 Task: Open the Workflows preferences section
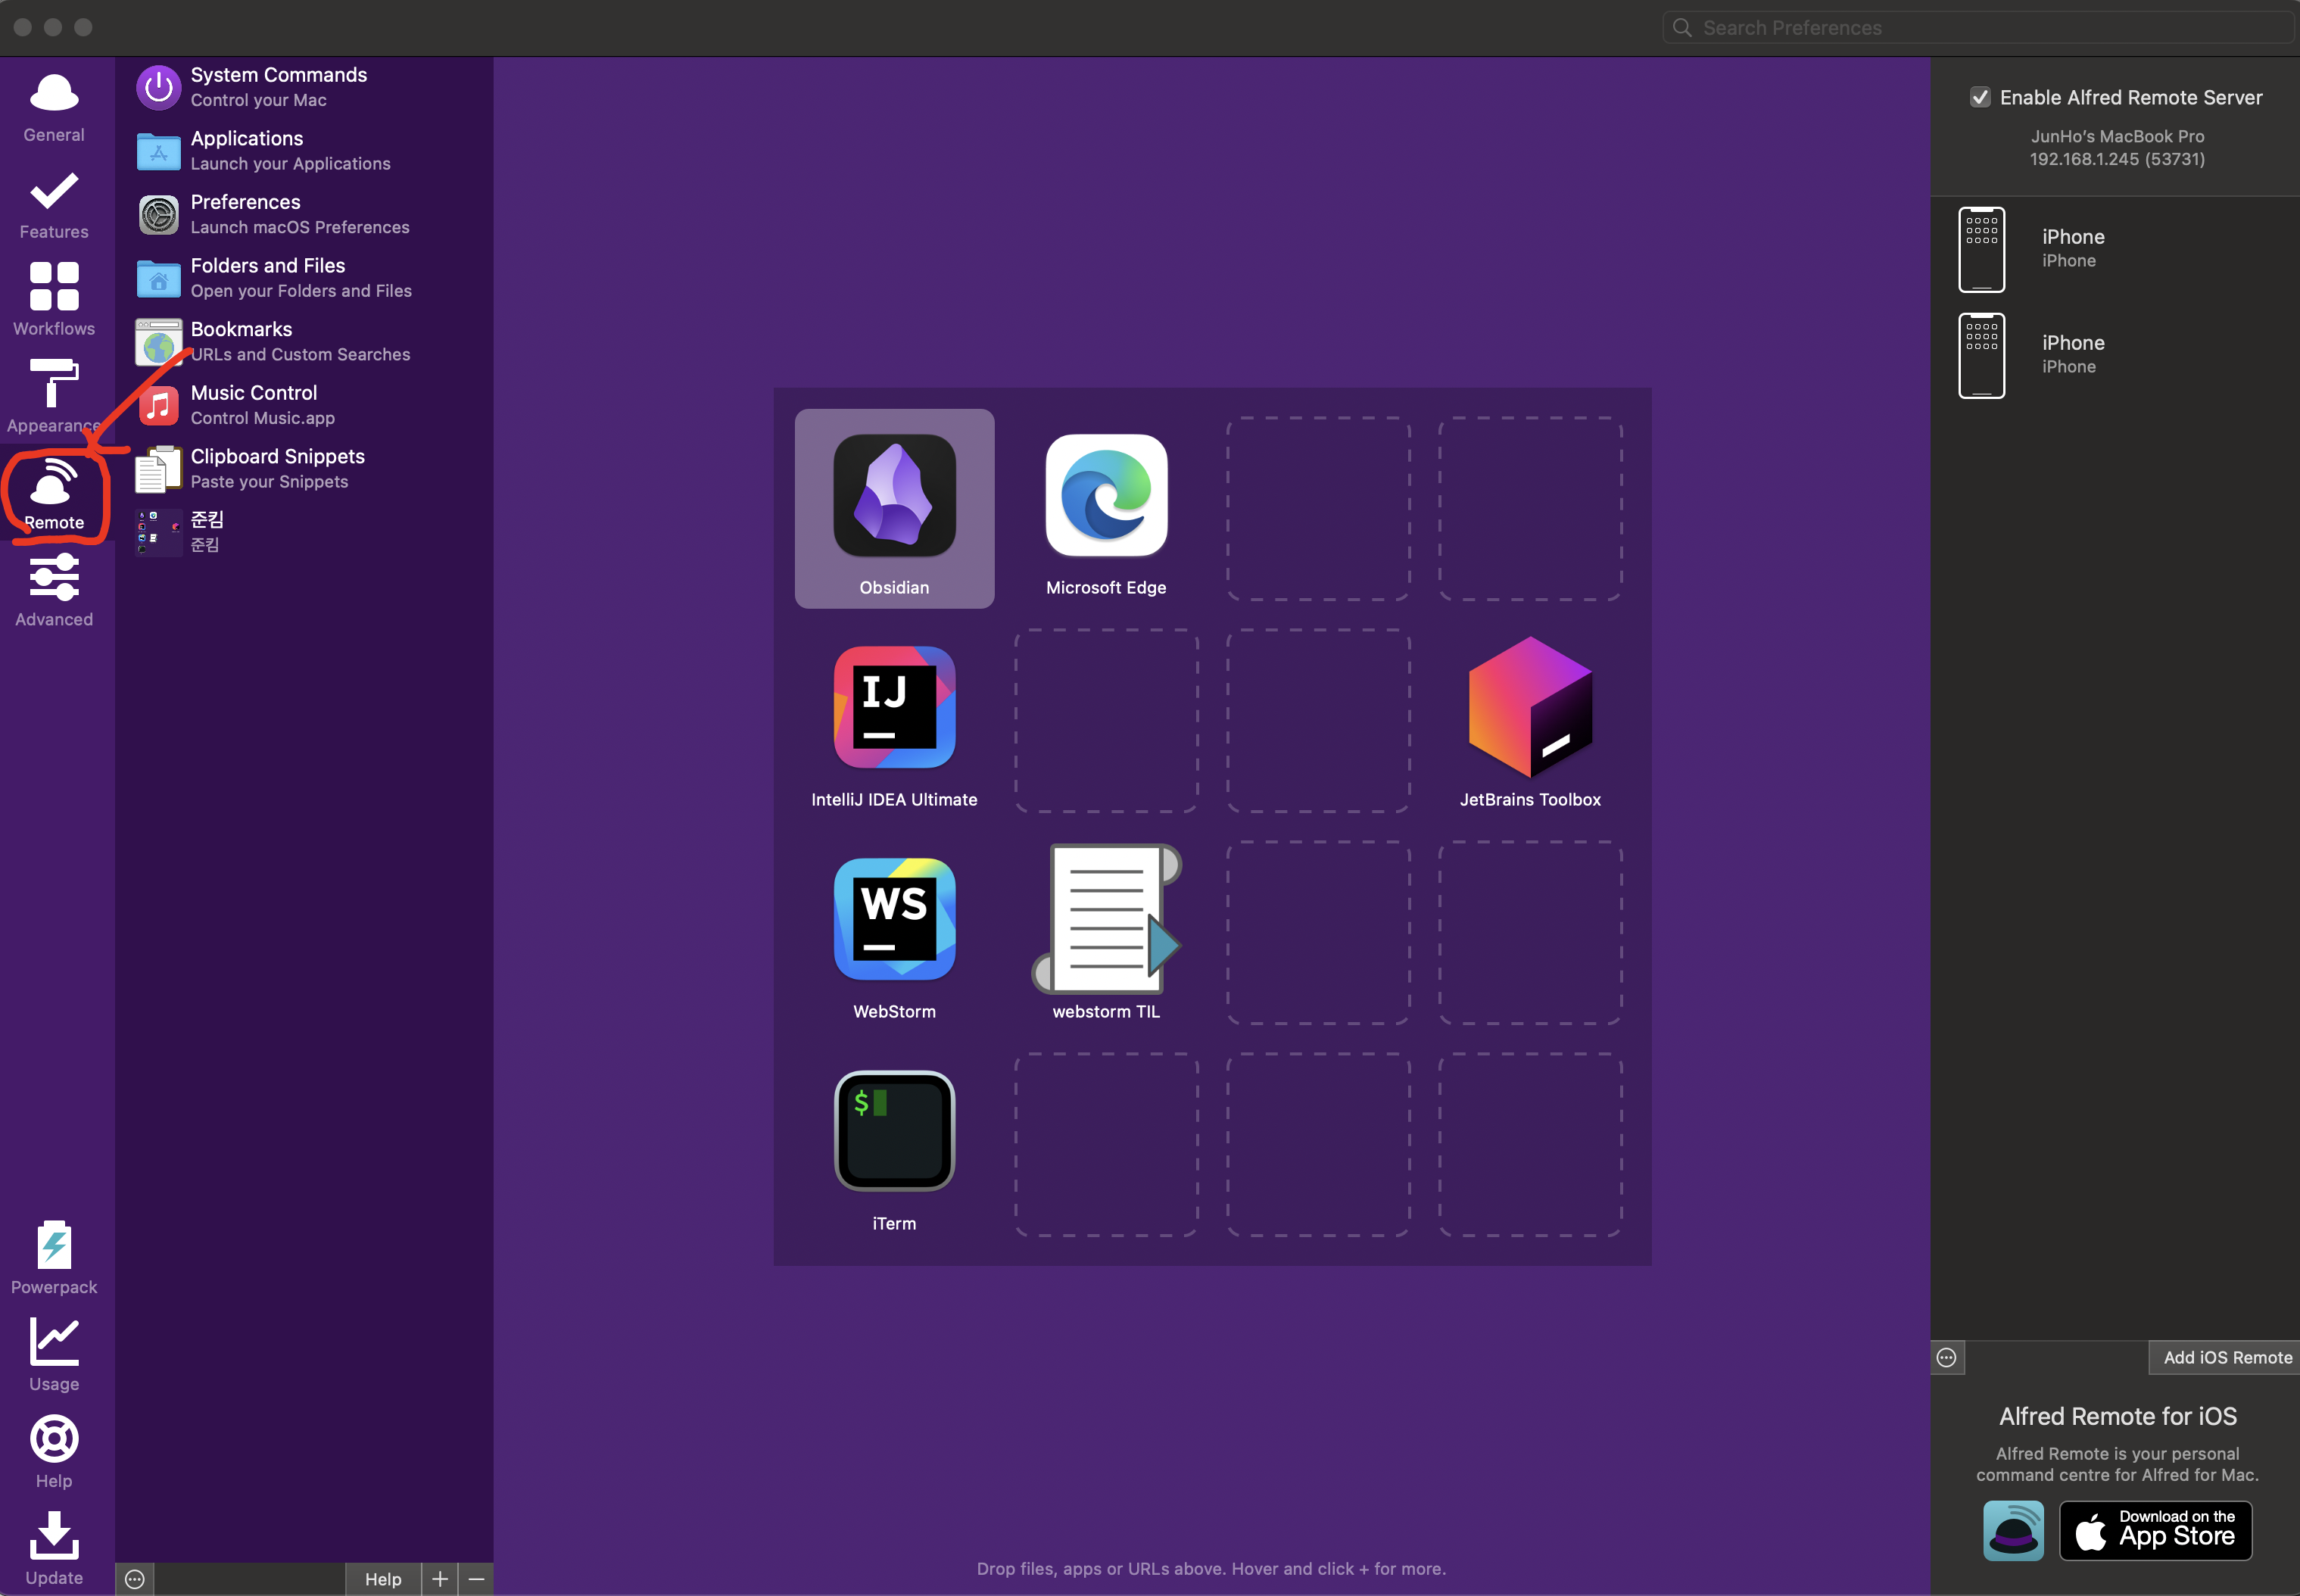pos(54,298)
